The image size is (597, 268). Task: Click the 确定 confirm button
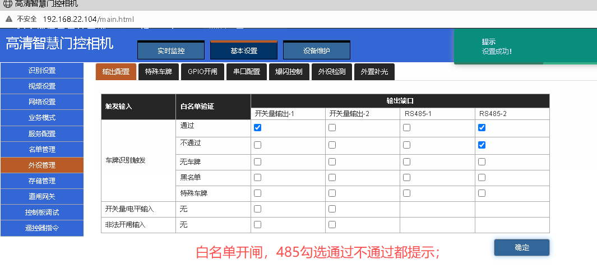pyautogui.click(x=522, y=247)
